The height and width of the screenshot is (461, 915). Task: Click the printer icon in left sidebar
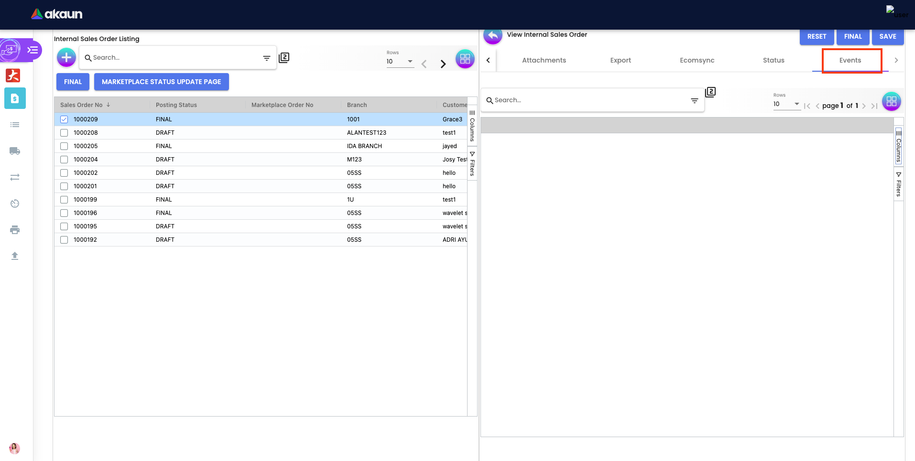(x=15, y=230)
